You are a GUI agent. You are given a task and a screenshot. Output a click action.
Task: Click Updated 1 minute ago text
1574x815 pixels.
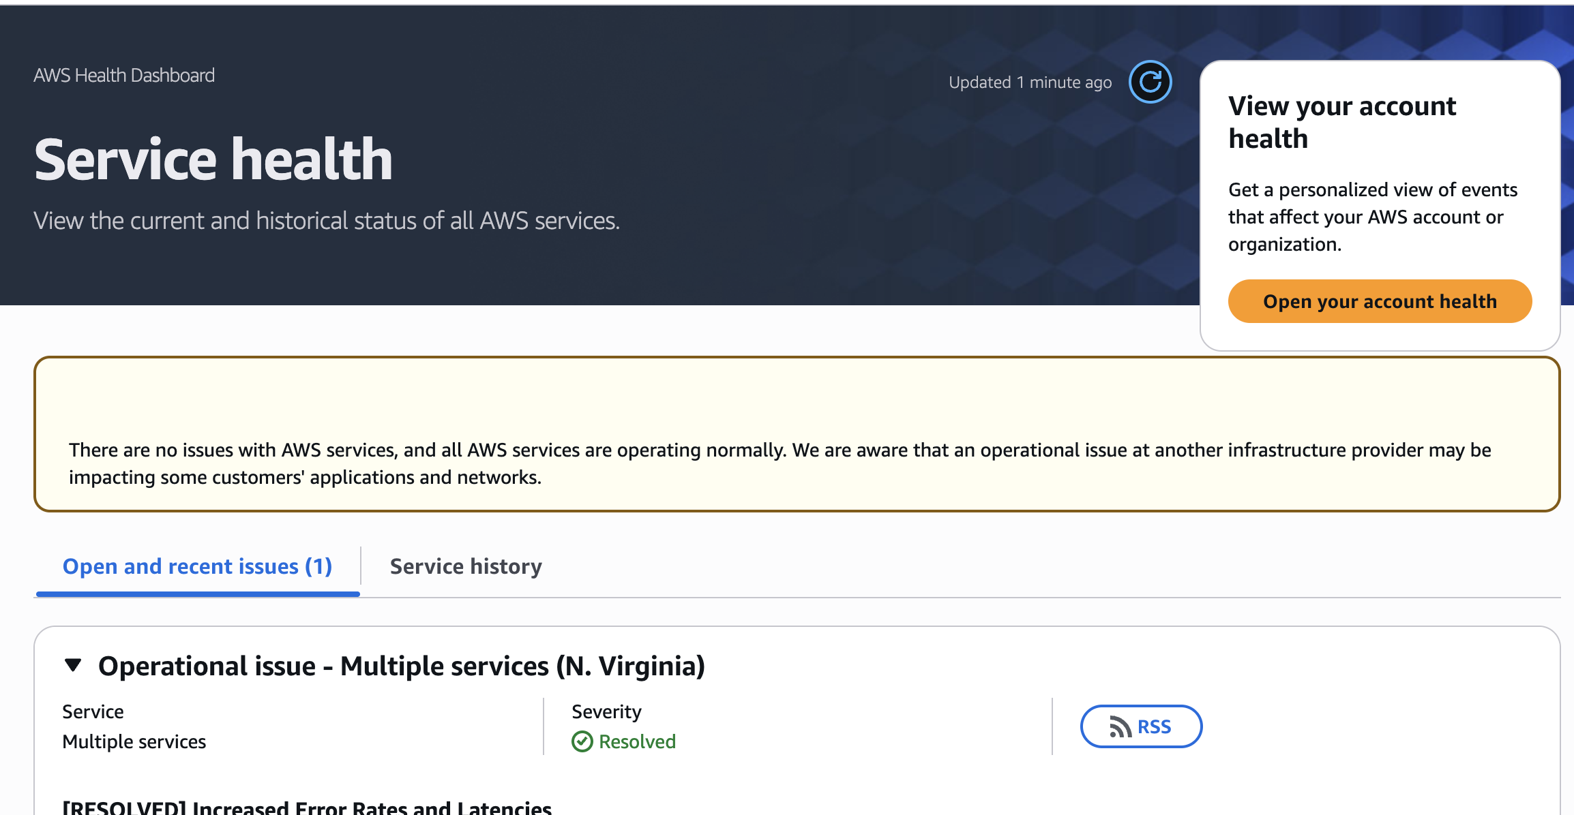1030,82
